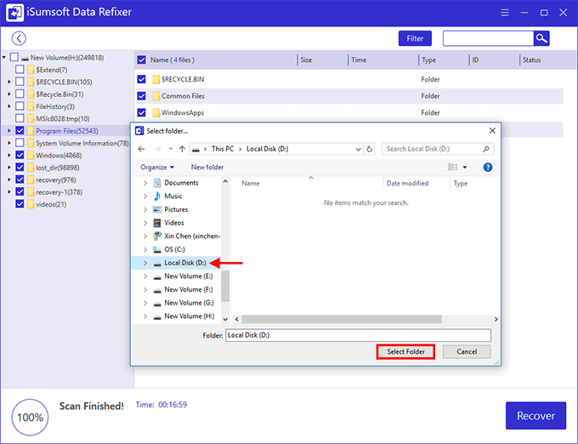Viewport: 578px width, 444px height.
Task: Open the Organize dropdown menu
Action: pyautogui.click(x=157, y=168)
